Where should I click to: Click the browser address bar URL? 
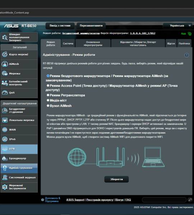(14, 13)
